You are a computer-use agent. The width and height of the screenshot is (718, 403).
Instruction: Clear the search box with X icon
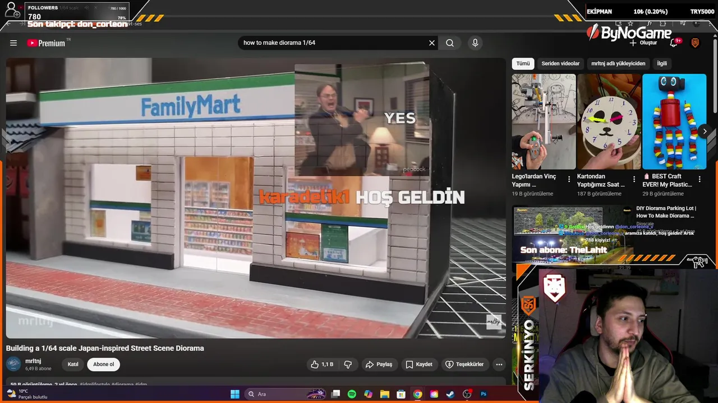click(432, 43)
